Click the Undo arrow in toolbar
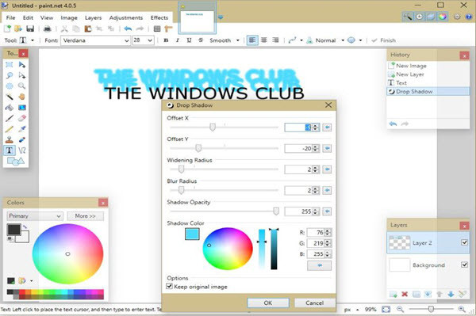The image size is (476, 316). tap(128, 29)
